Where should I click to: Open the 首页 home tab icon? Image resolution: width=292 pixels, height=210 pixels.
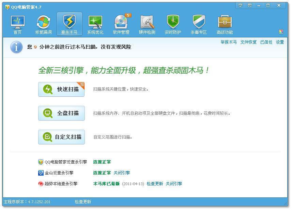tap(17, 22)
